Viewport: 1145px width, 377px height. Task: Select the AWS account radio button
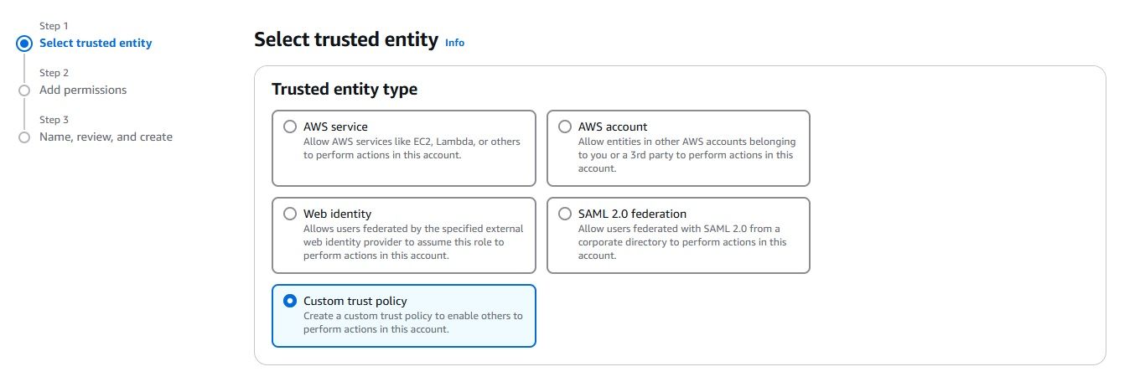click(x=565, y=127)
